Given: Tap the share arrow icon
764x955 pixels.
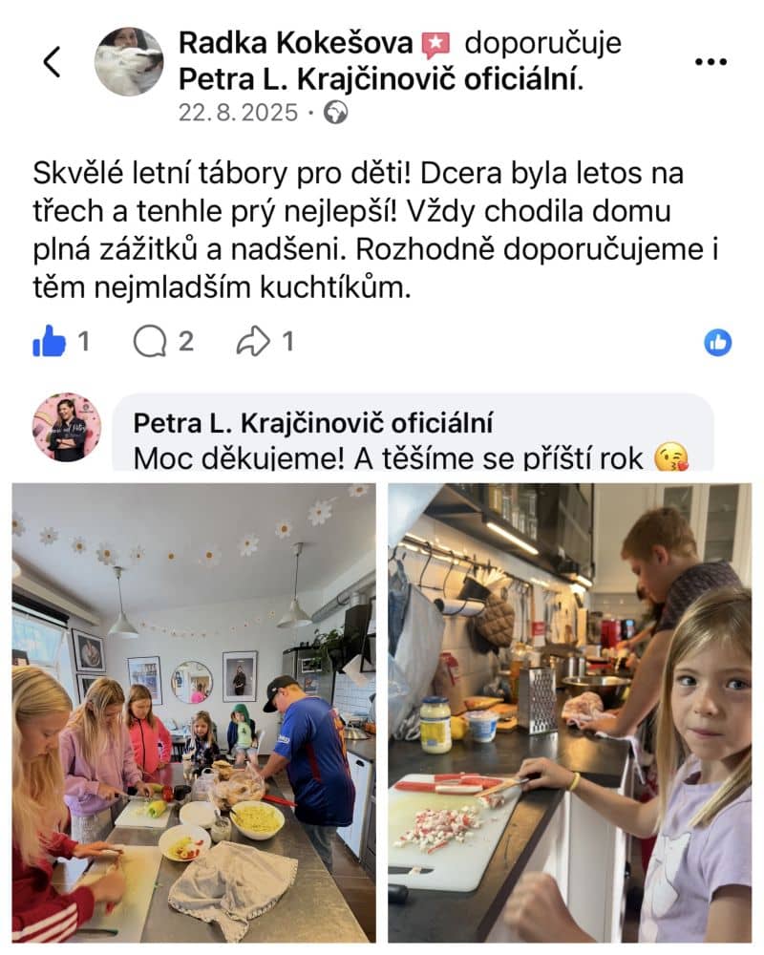Looking at the screenshot, I should 253,341.
